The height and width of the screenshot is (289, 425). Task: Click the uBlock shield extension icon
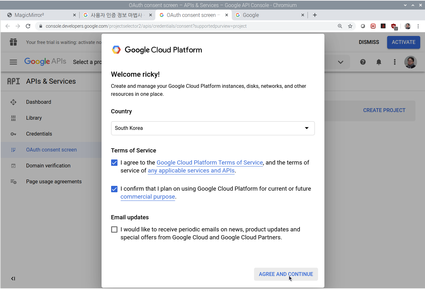[394, 26]
